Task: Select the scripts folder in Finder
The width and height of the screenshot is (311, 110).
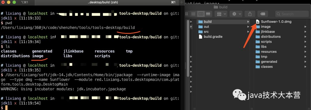Action: click(x=266, y=42)
